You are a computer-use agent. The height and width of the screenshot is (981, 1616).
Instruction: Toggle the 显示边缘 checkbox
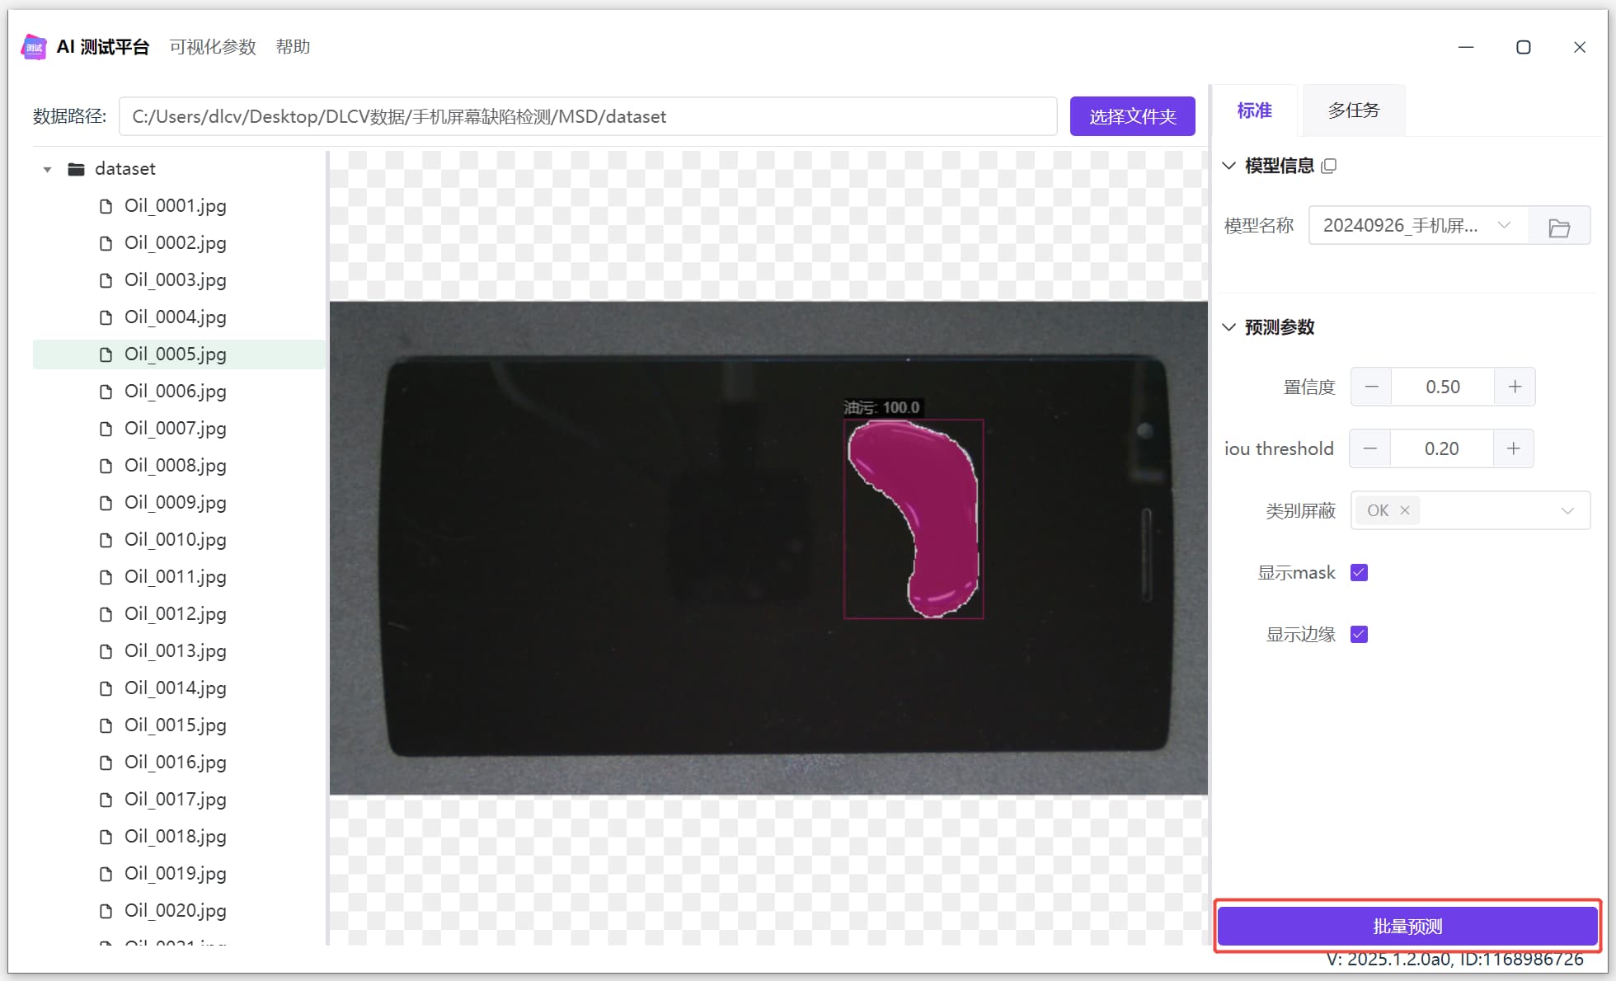click(x=1360, y=634)
